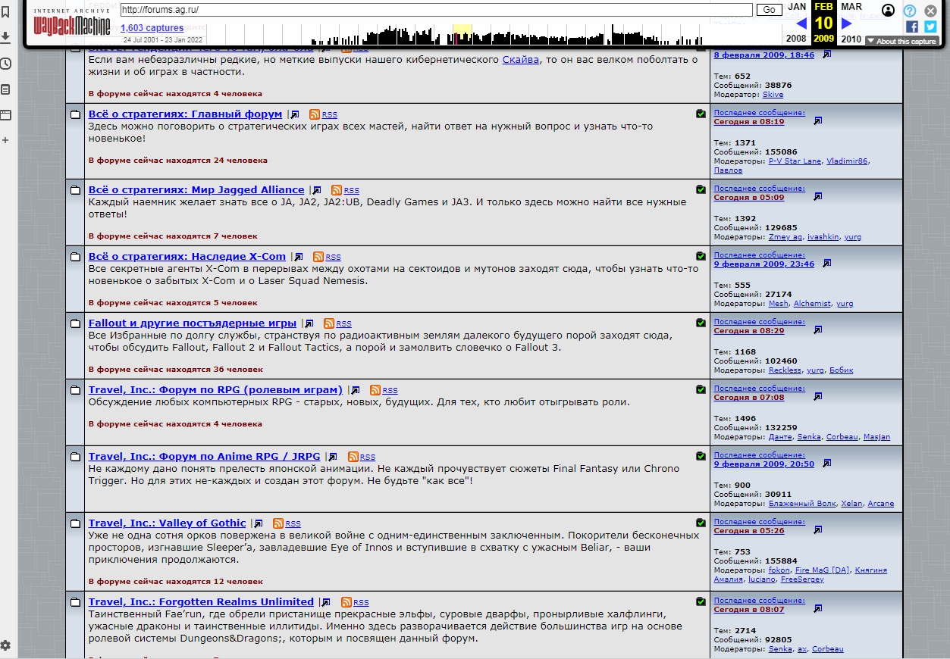Open the Wayback help question-mark icon
The width and height of the screenshot is (950, 659).
(x=910, y=11)
